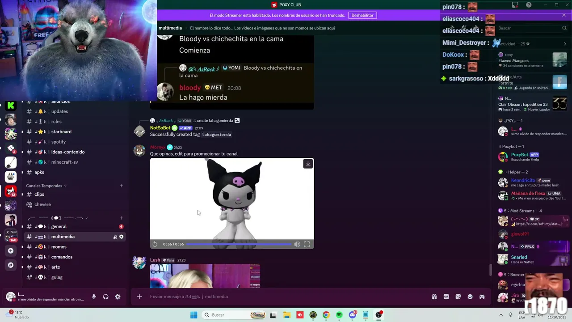The width and height of the screenshot is (572, 322).
Task: Download the Kuromi video attachment
Action: (308, 164)
